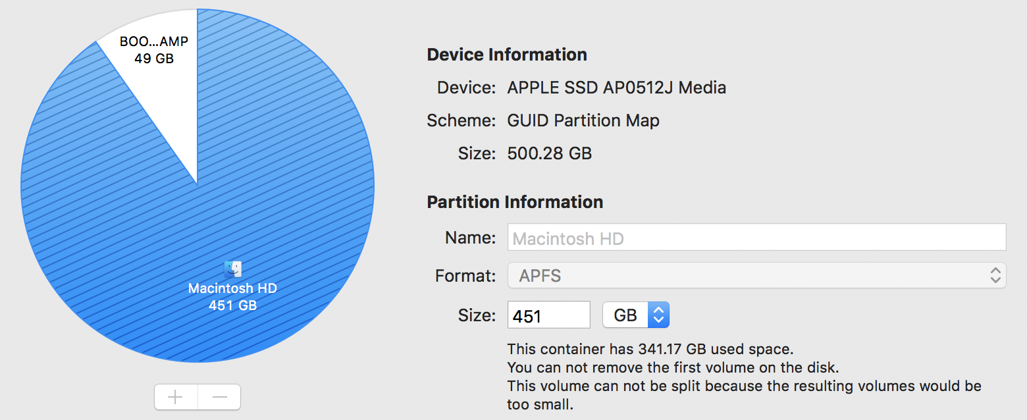Click the 500.28 GB device size value
Screen dimensions: 1027x420
click(549, 154)
